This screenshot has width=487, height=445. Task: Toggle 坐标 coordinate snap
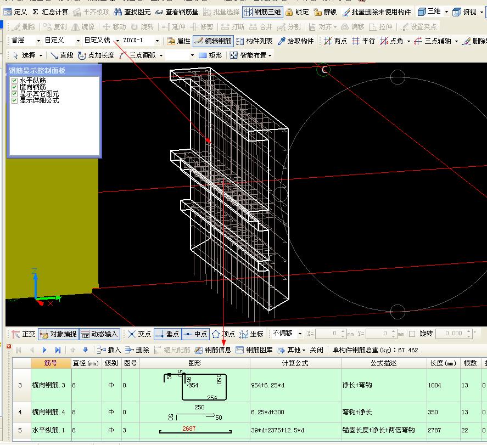pos(251,334)
